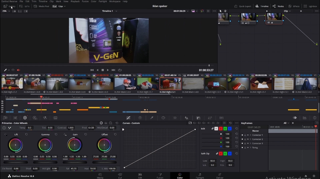Open the HDR palette icon

(x=35, y=118)
